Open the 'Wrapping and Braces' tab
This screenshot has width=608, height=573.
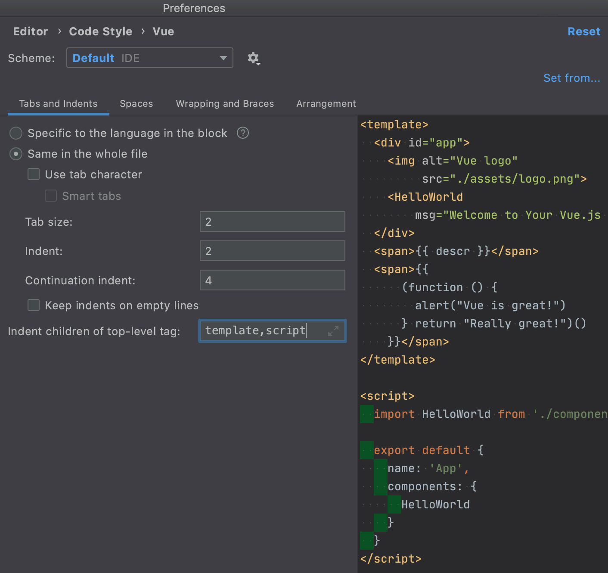pyautogui.click(x=224, y=103)
